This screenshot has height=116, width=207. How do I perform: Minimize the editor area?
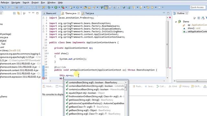[x=164, y=13]
